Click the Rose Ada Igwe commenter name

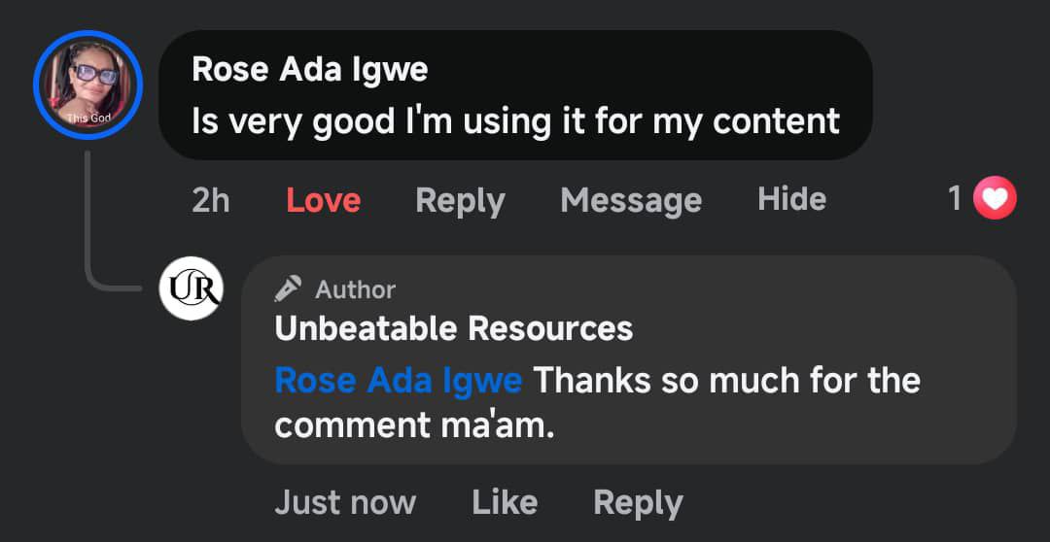point(309,69)
